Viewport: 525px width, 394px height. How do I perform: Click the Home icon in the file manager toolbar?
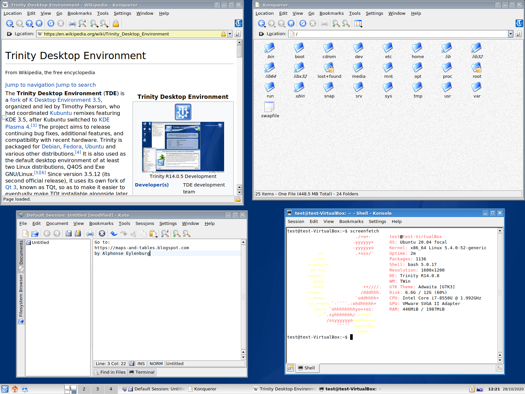click(291, 23)
